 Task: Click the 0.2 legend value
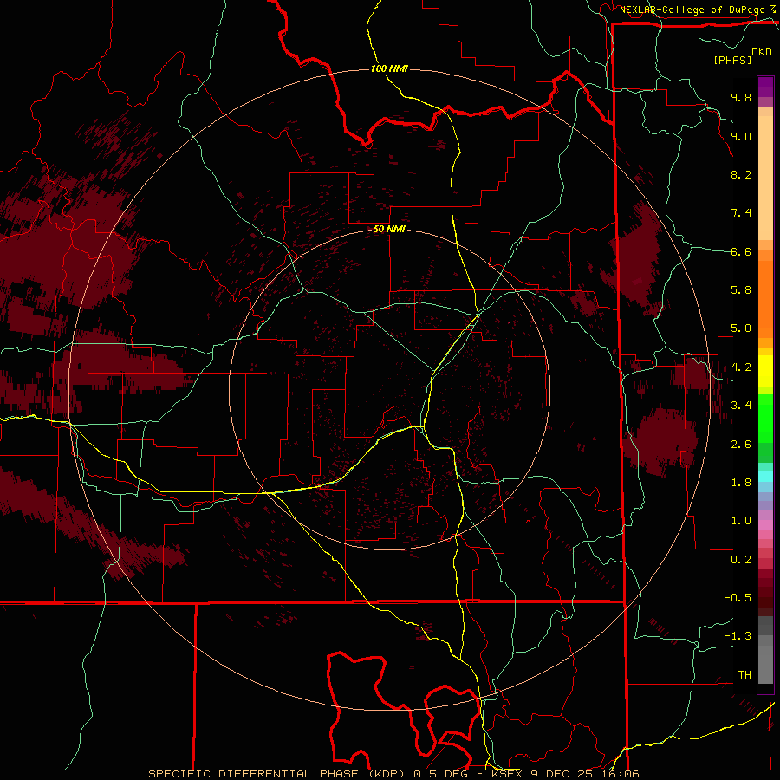pos(741,560)
